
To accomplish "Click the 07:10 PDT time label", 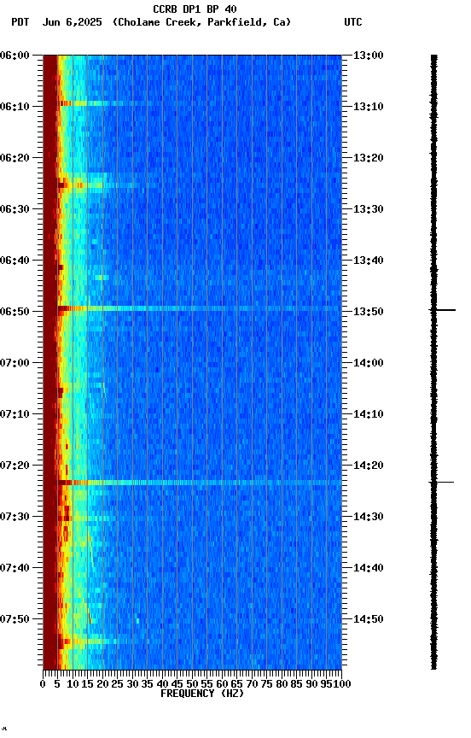I will 15,414.
